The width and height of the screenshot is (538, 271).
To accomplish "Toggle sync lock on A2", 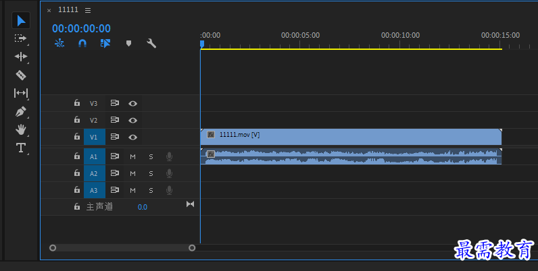I will pos(115,173).
